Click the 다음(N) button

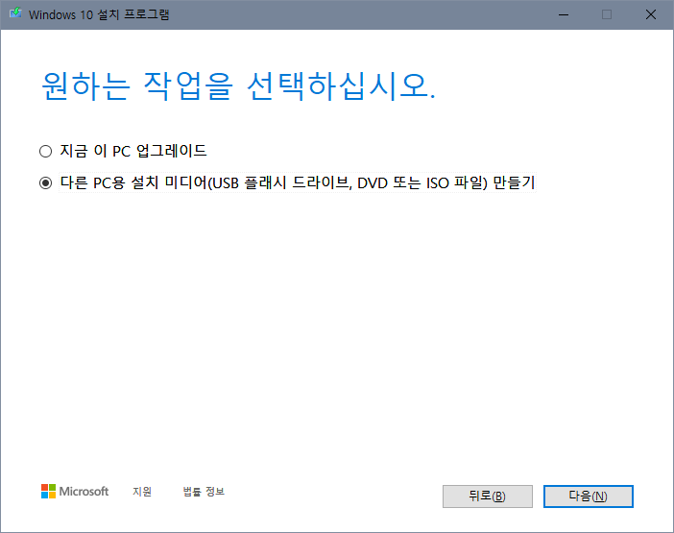coord(588,497)
